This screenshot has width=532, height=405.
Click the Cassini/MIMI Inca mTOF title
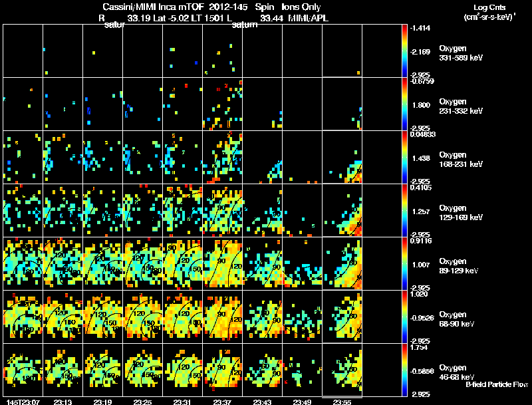(153, 7)
